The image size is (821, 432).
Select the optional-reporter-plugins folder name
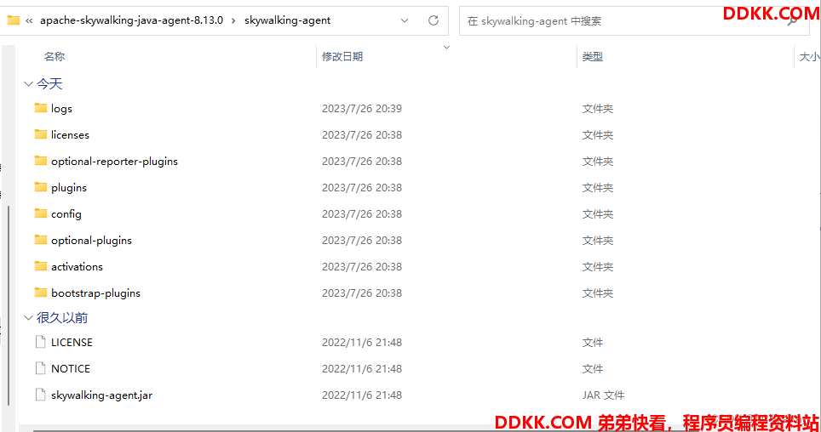tap(115, 161)
